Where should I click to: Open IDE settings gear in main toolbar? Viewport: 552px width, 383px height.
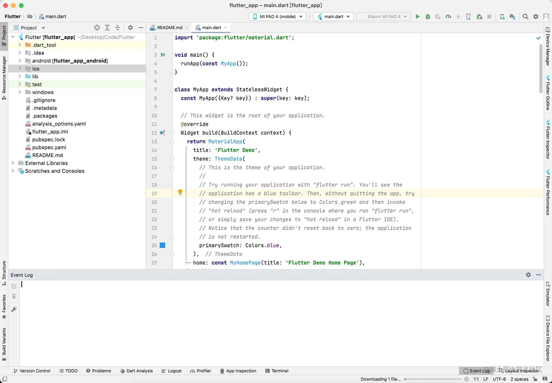pyautogui.click(x=536, y=16)
